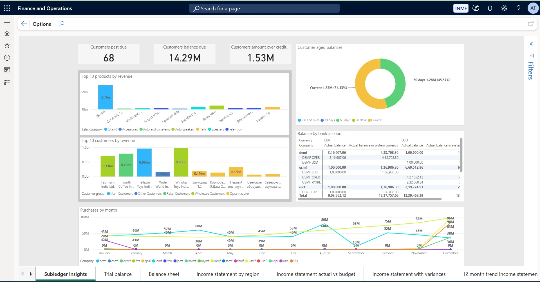The image size is (540, 282).
Task: Open the app launcher waffle icon
Action: [7, 8]
